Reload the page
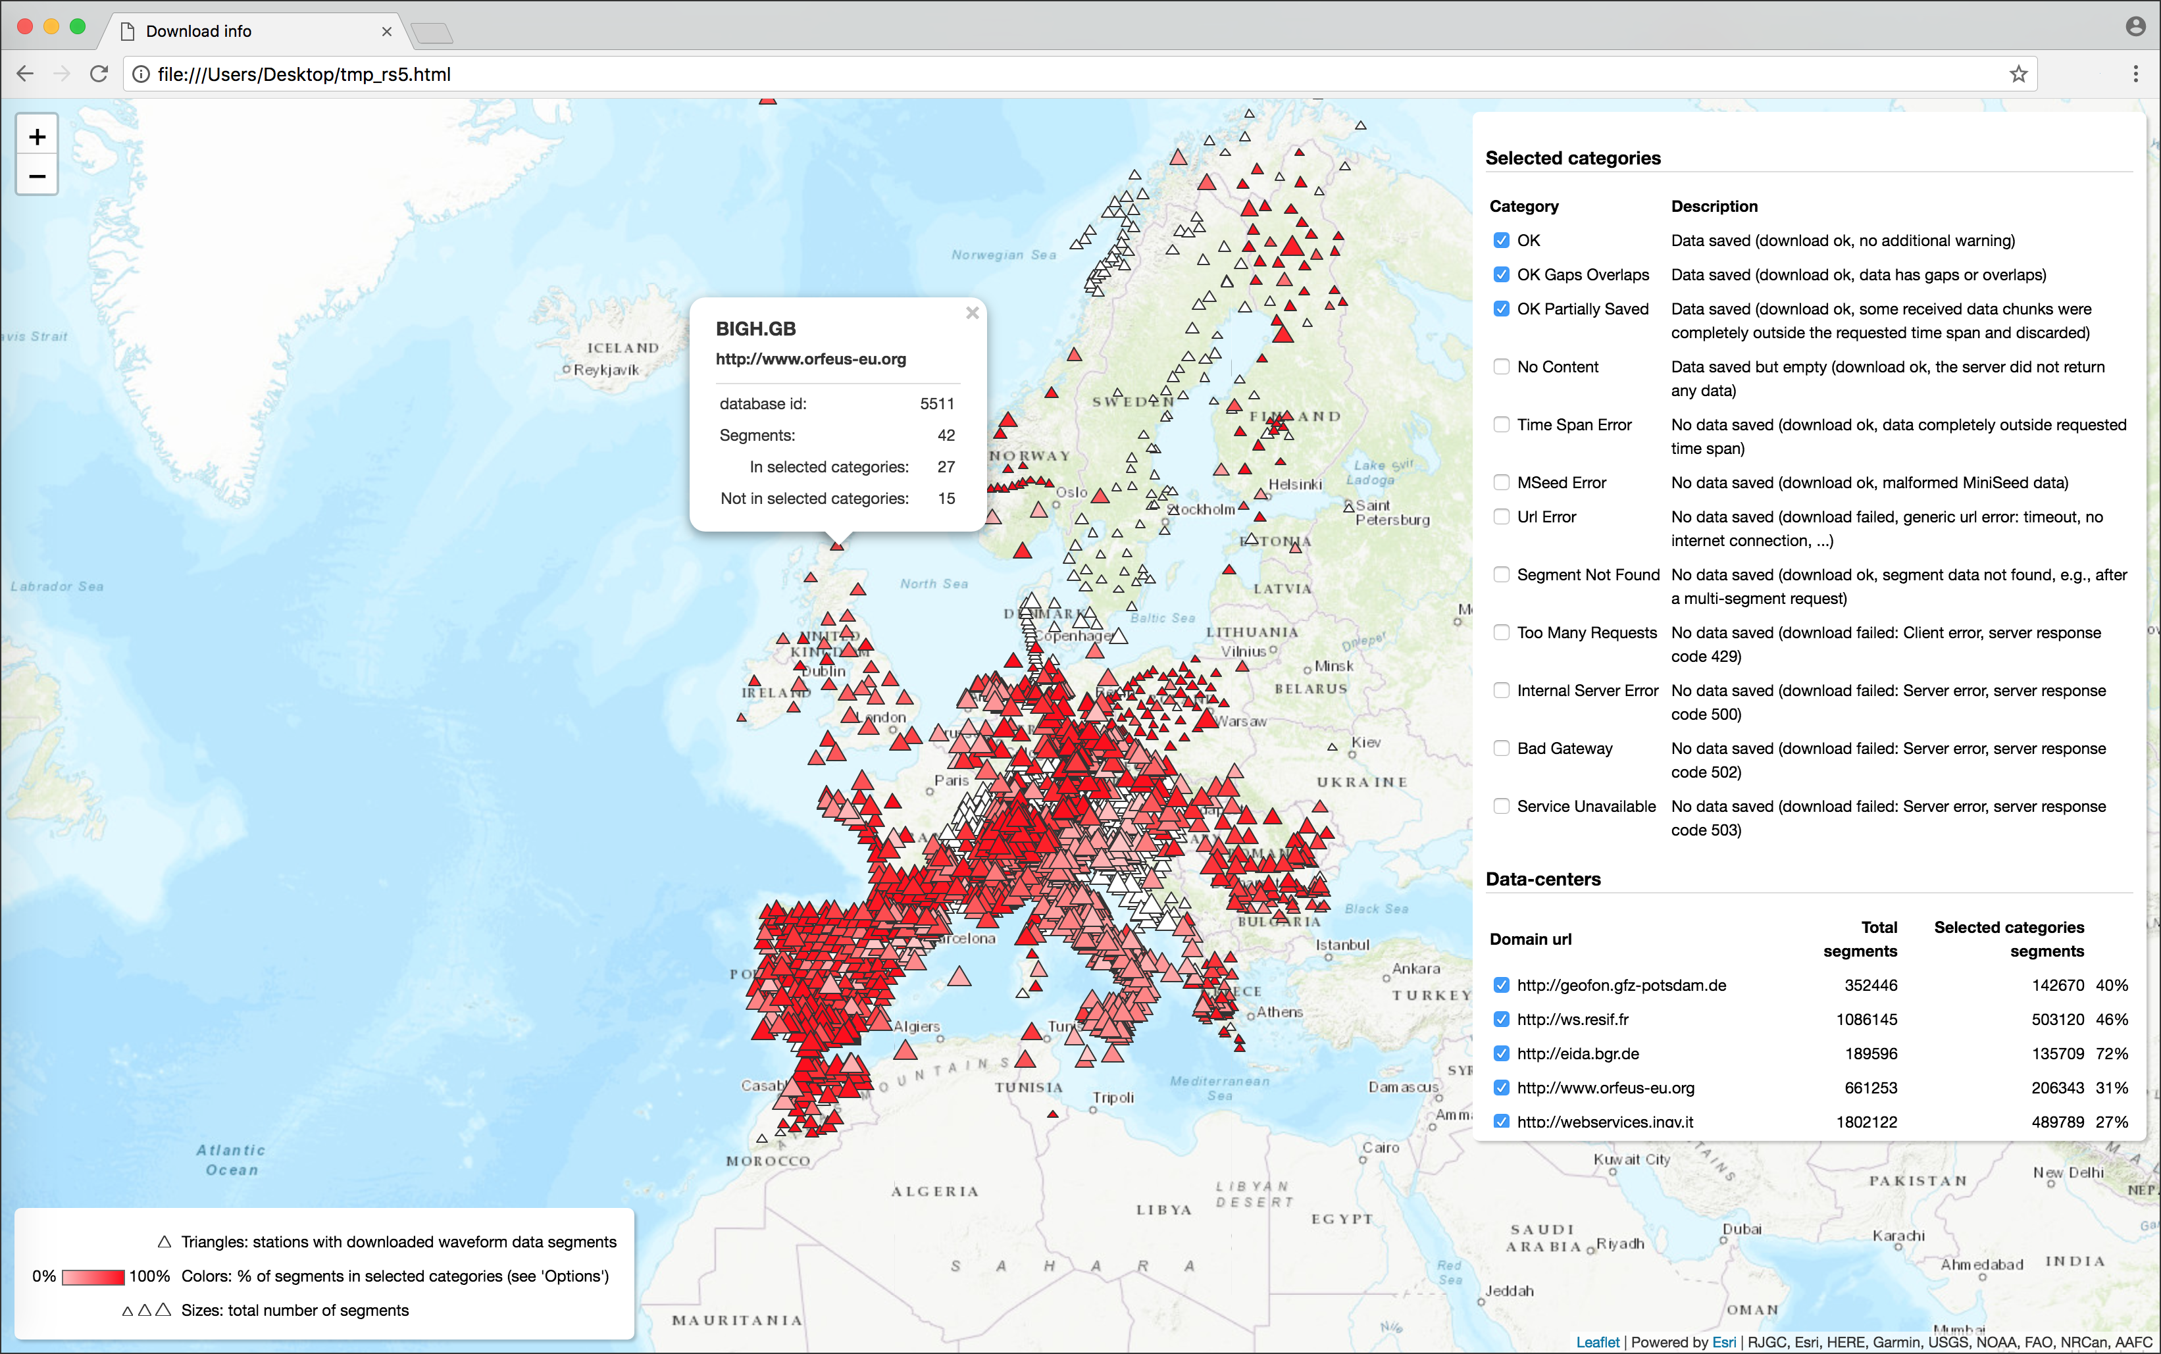2161x1354 pixels. tap(99, 74)
